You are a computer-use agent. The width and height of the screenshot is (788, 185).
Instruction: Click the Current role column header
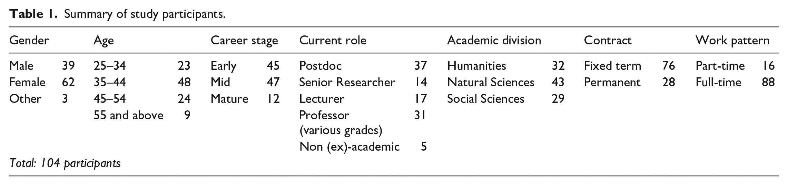click(x=333, y=41)
